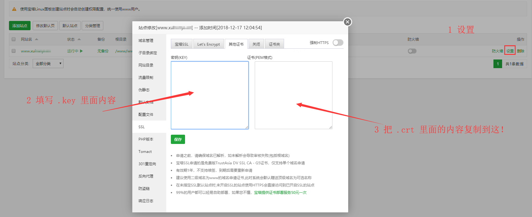532x217 pixels.
Task: Open the 全部分类 category dropdown
Action: click(x=48, y=63)
